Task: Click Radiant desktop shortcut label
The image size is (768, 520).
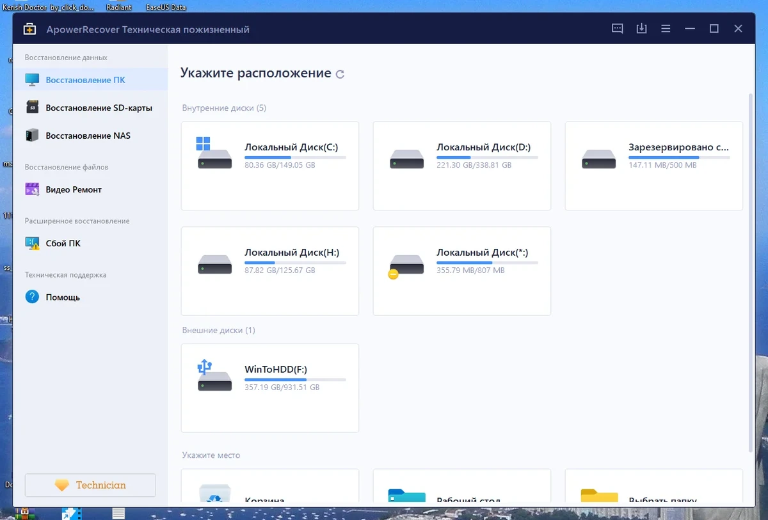Action: tap(119, 7)
